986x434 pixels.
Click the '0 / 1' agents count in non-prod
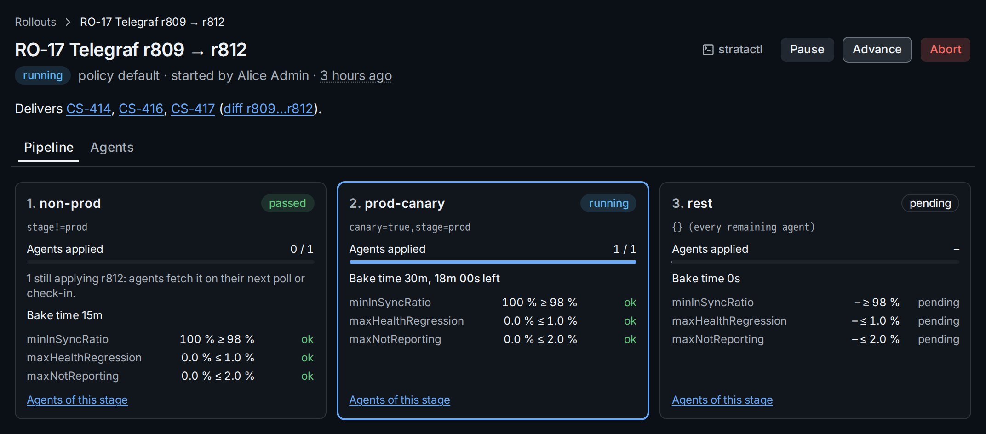(302, 249)
